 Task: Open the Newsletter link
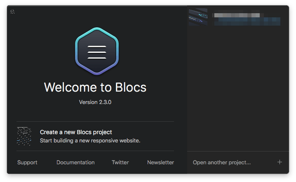pos(160,162)
